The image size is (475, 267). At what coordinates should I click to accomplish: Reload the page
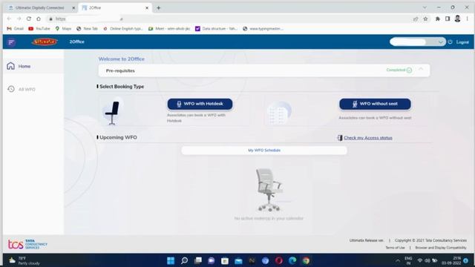point(29,19)
